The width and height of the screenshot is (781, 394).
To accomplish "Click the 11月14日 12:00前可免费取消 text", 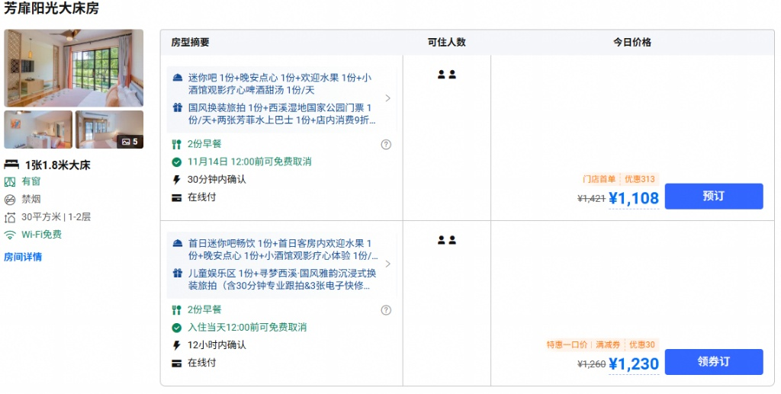I will pyautogui.click(x=249, y=162).
